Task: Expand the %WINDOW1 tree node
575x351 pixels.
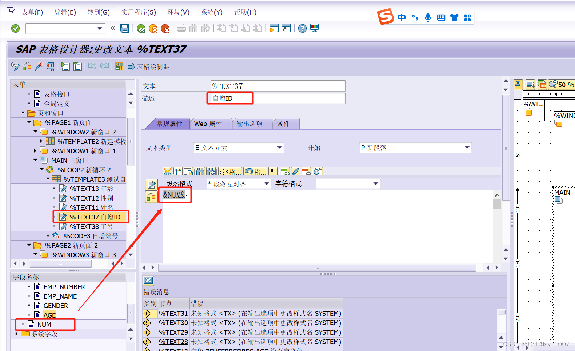Action: tap(35, 151)
